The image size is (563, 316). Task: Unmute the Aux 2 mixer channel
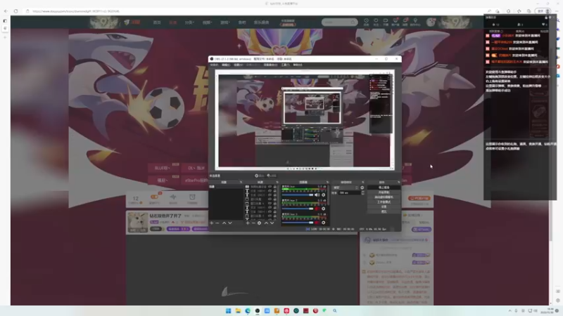pos(317,209)
